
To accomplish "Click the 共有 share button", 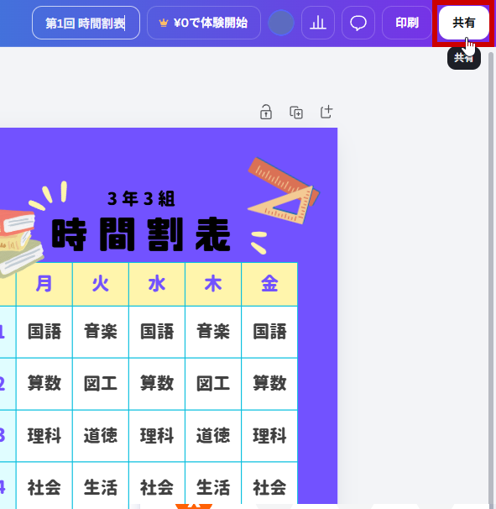I will [463, 23].
